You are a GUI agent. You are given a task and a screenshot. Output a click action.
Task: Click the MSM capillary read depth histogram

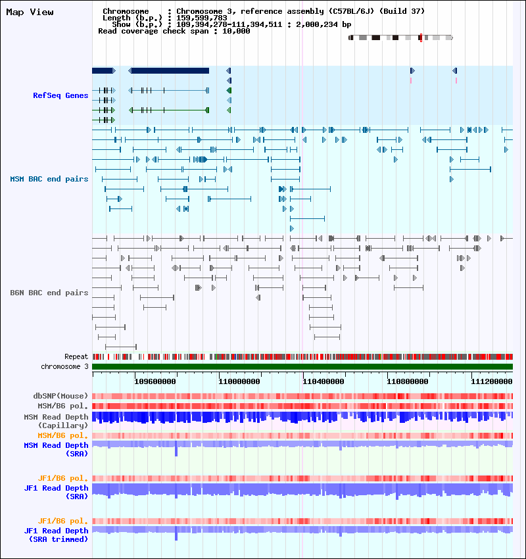click(302, 418)
